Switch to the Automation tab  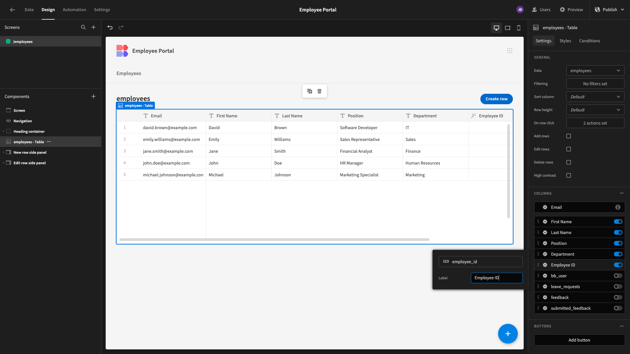coord(74,10)
